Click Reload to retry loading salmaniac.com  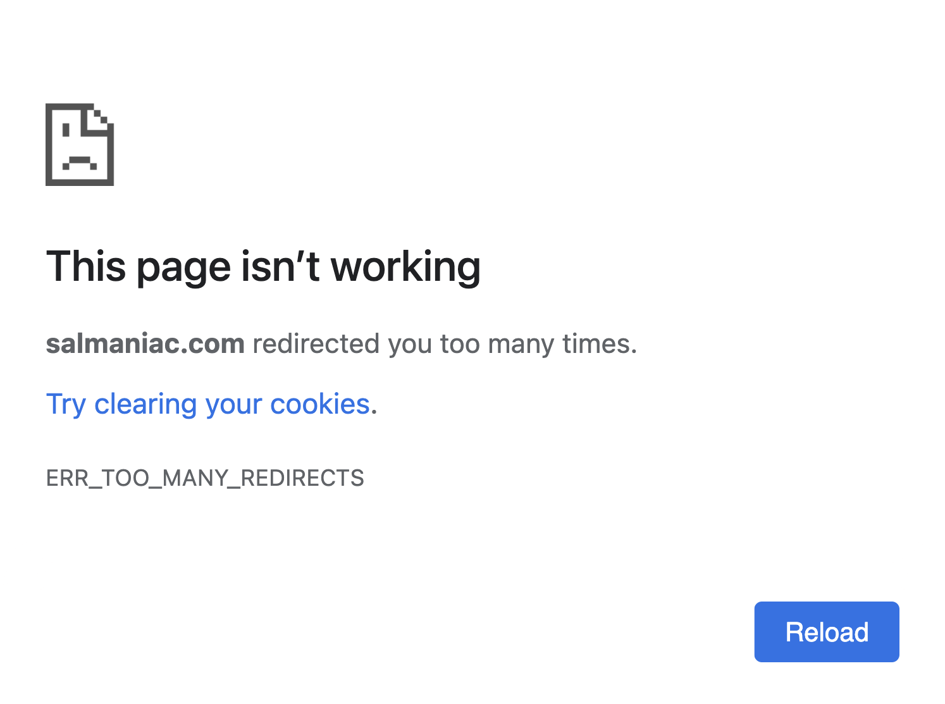(x=826, y=632)
